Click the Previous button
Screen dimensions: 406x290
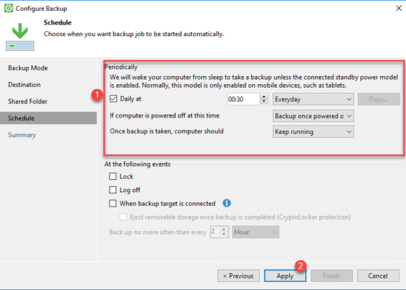point(238,275)
